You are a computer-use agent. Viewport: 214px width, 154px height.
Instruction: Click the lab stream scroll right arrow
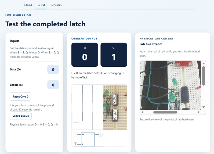[x=198, y=112]
